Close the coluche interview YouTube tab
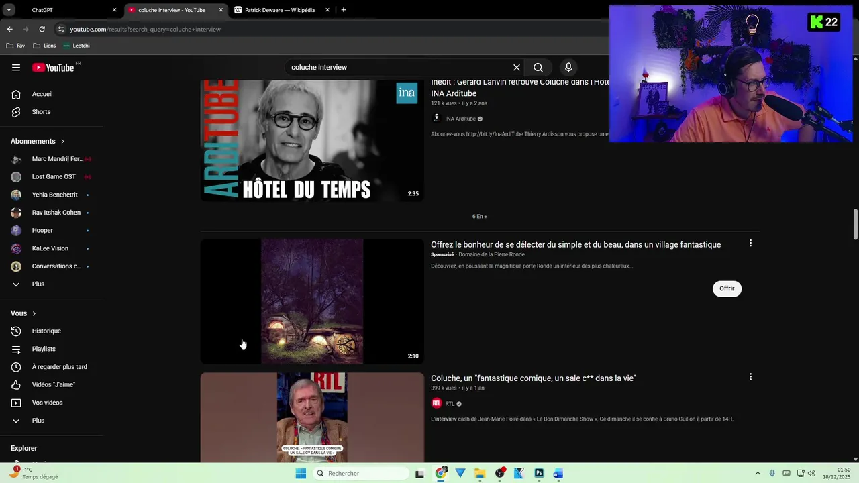This screenshot has width=859, height=483. click(x=221, y=10)
